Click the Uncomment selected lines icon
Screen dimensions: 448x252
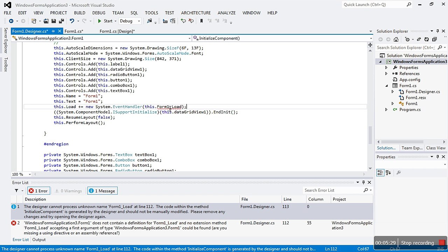tap(191, 21)
